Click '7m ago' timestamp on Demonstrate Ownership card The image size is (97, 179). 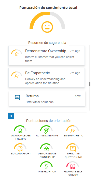pyautogui.click(x=75, y=51)
